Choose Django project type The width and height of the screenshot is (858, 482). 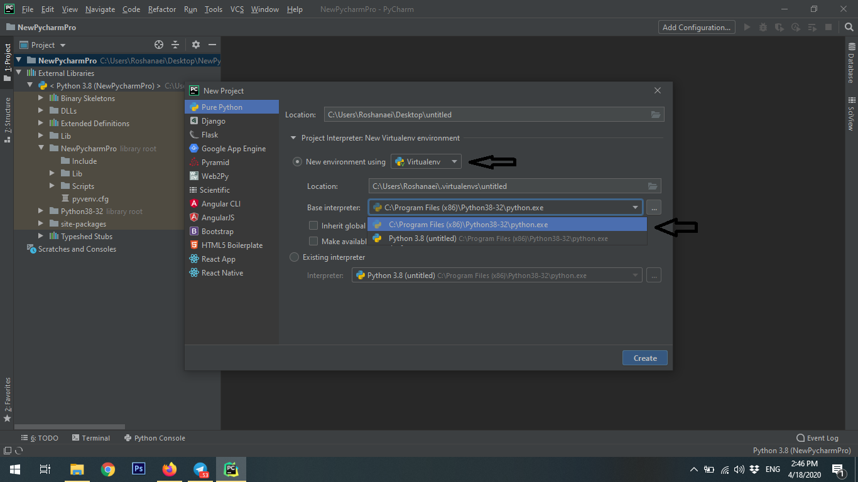(231, 121)
